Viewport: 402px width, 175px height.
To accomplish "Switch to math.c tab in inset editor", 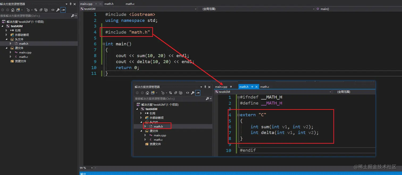I will [x=265, y=87].
